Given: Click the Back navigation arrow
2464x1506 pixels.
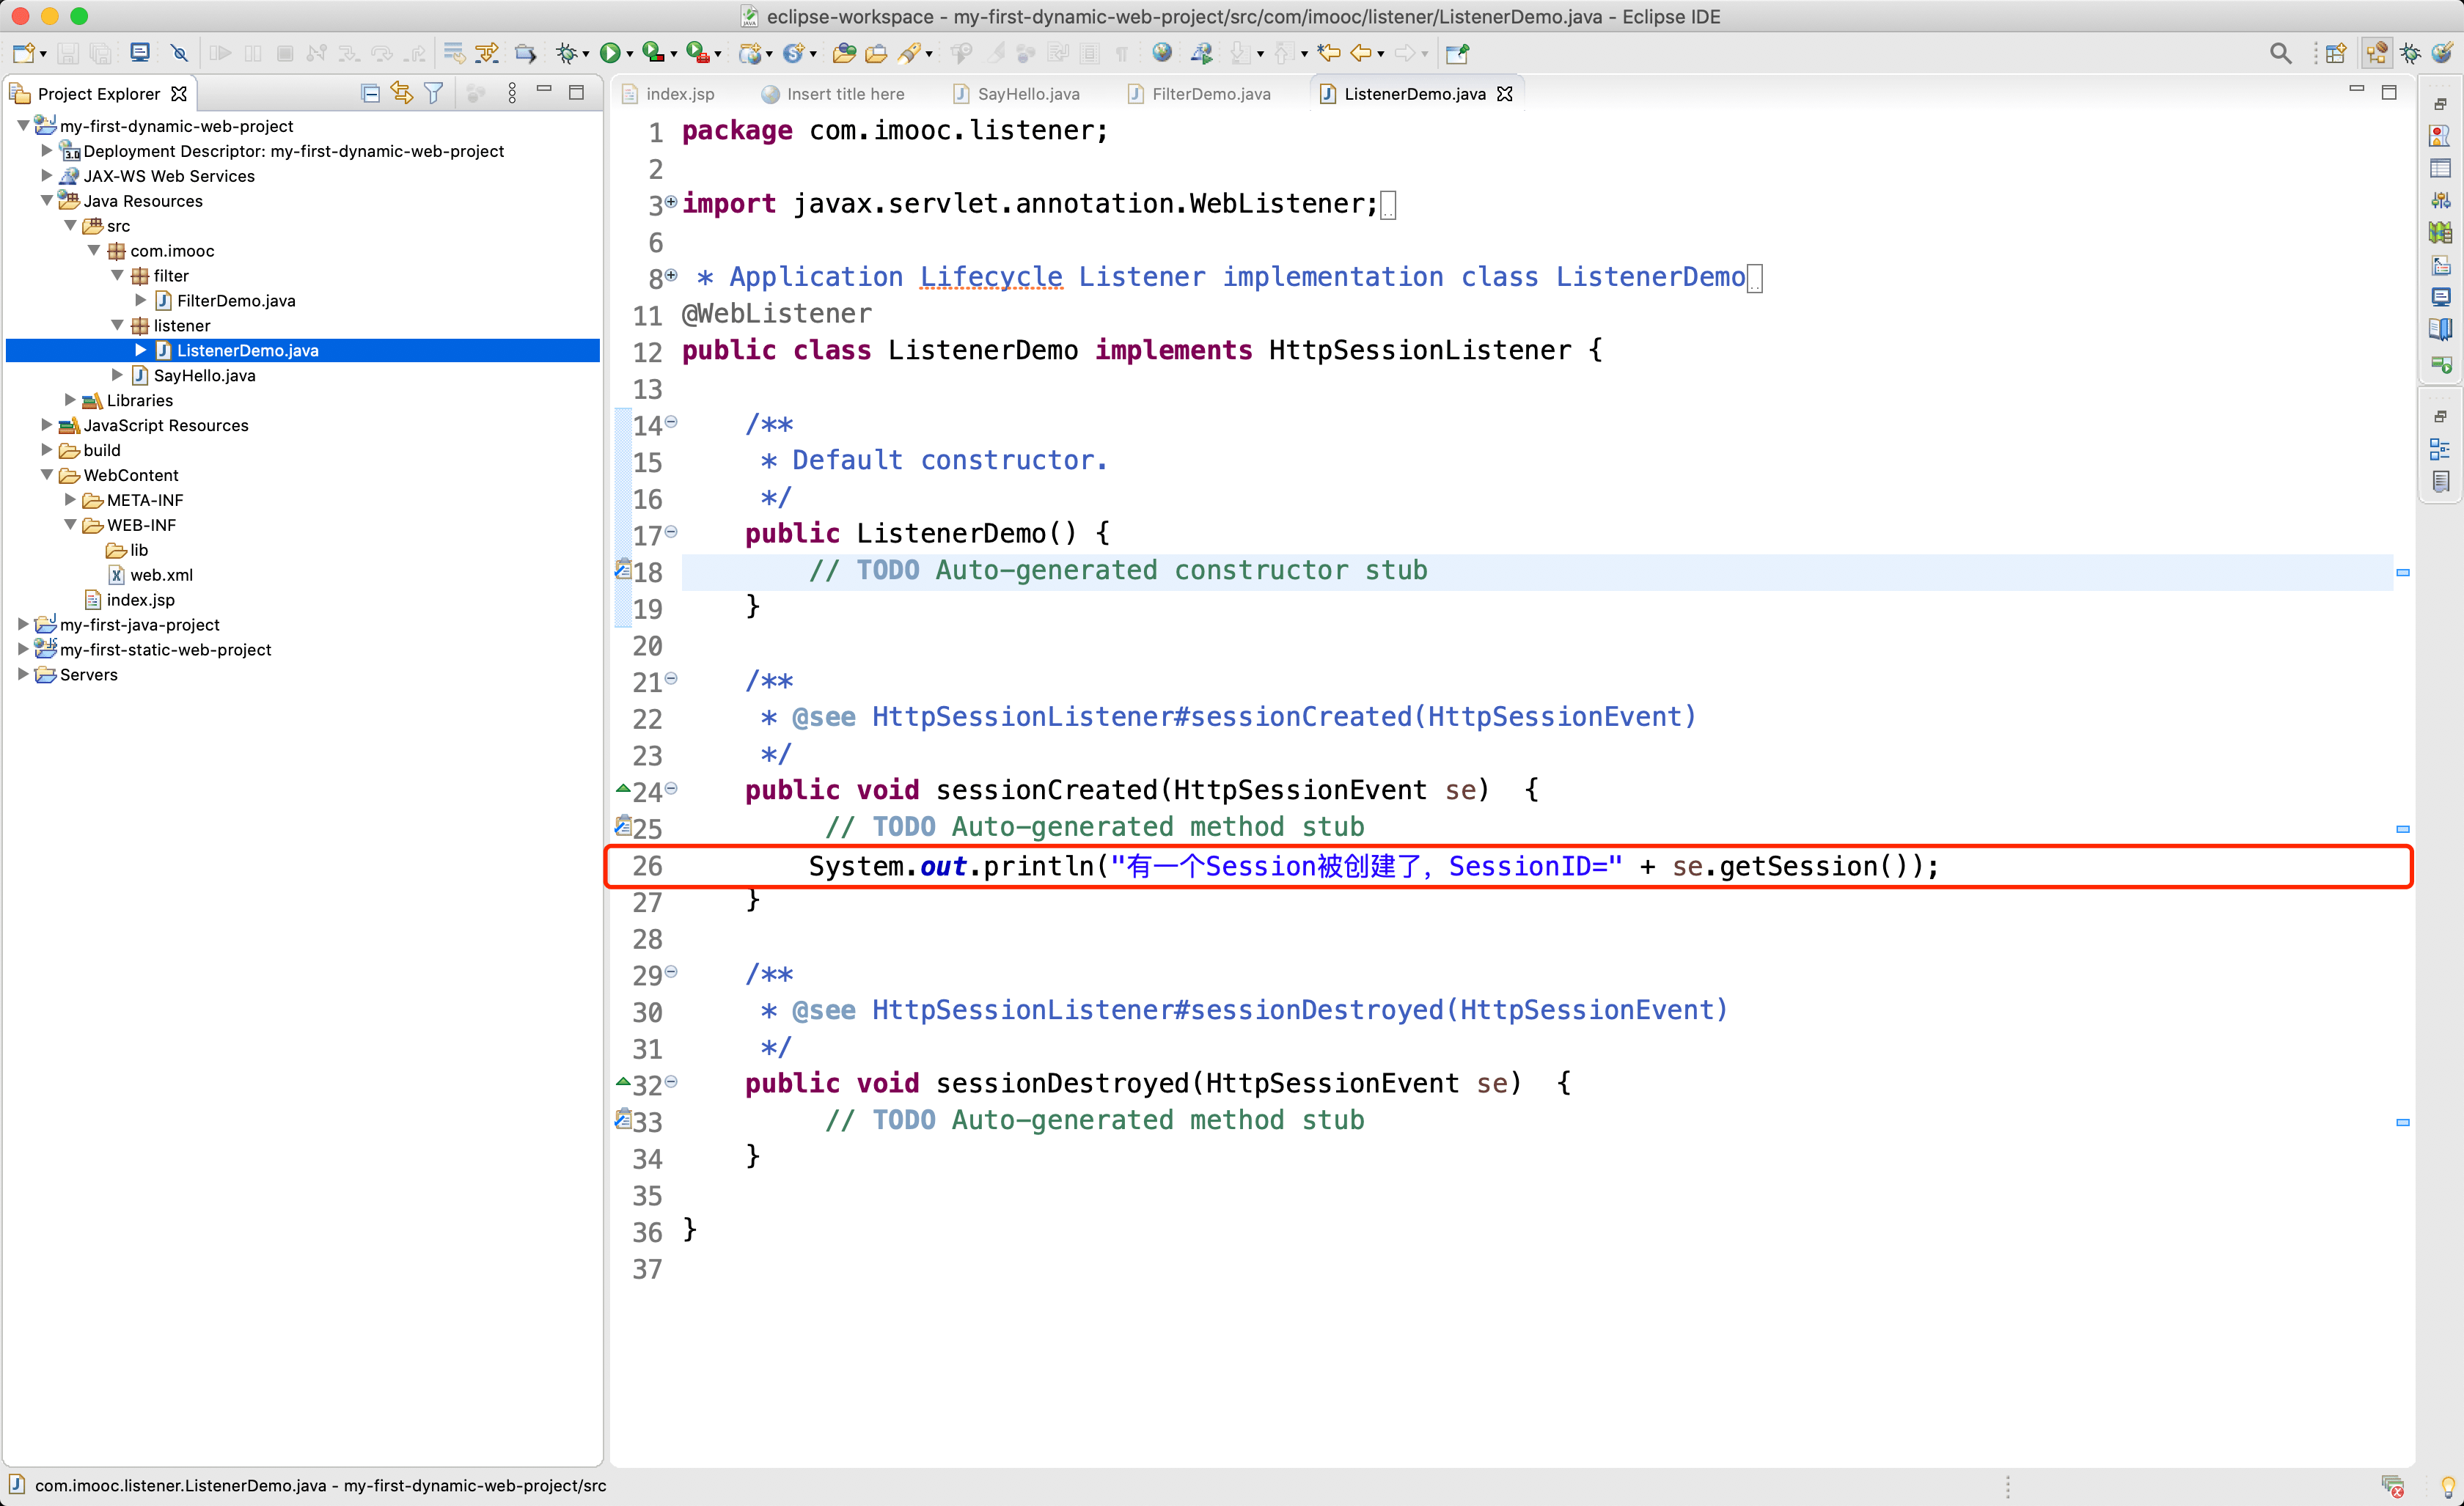Looking at the screenshot, I should (1360, 53).
